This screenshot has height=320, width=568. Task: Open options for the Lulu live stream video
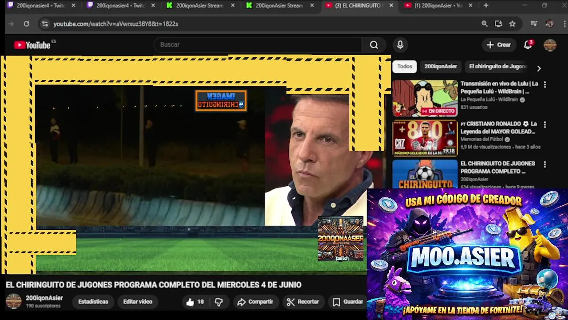coord(545,84)
